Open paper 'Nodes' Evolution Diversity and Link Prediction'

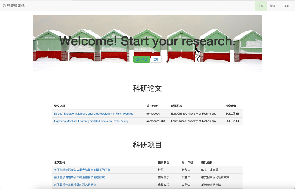coord(94,114)
